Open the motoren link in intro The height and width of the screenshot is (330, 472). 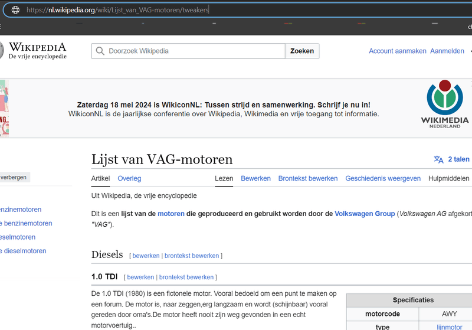(171, 214)
